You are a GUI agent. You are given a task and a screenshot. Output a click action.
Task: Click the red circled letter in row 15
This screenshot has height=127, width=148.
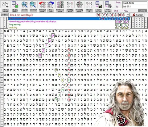[69, 100]
